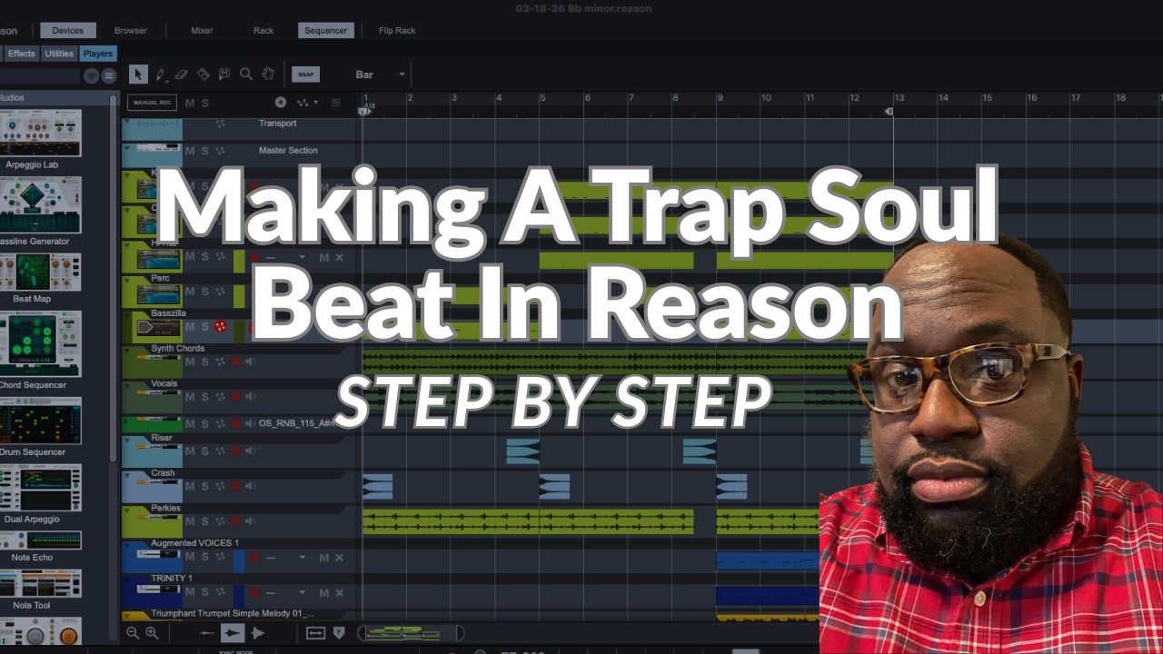Select the Razor tool
This screenshot has height=654, width=1163.
[x=203, y=74]
